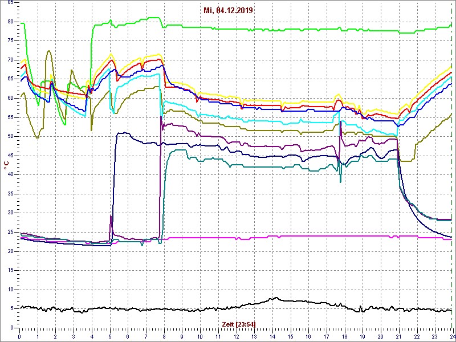Select the y-axis tick label 50
This screenshot has width=456, height=342.
10,137
